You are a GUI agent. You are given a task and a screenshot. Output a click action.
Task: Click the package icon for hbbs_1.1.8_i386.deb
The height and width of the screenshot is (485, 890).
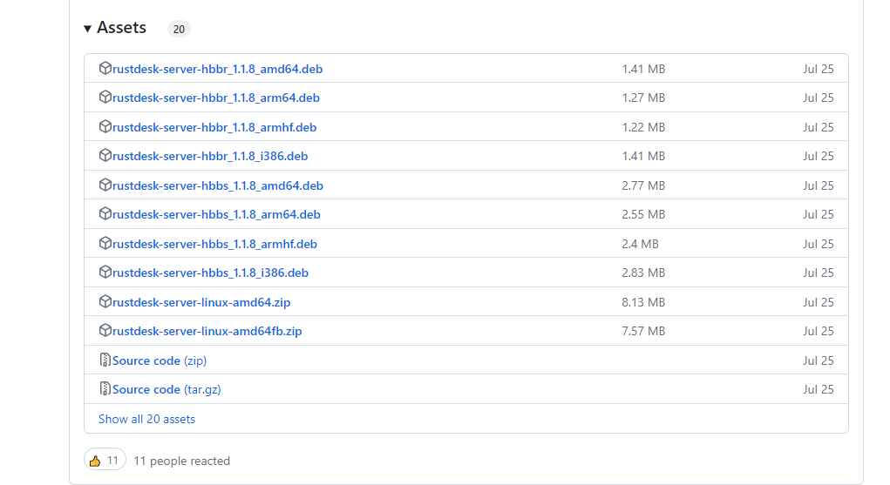point(105,273)
